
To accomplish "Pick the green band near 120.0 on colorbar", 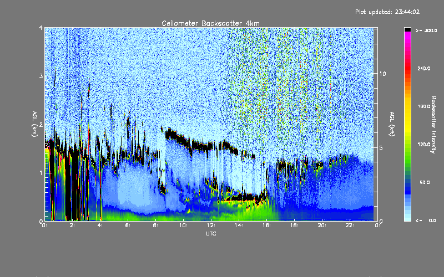I will [407, 147].
